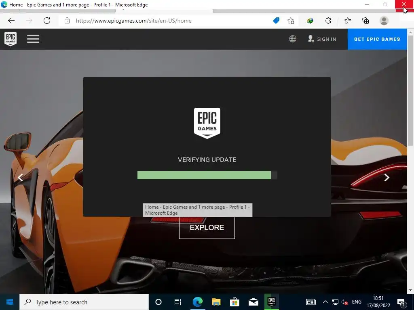Show next carousel slide with right chevron

pyautogui.click(x=387, y=178)
